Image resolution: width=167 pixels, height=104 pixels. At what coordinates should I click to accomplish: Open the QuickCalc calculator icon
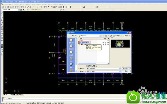click(63, 7)
